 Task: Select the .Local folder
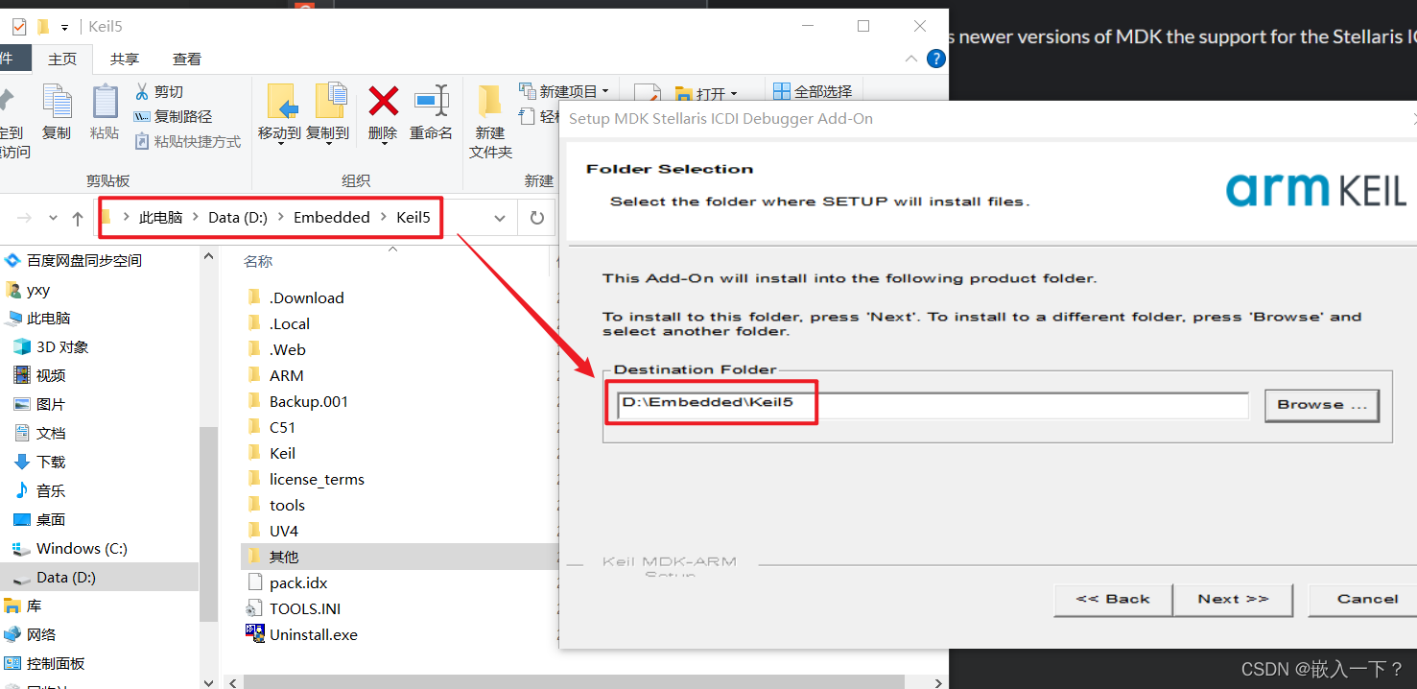tap(289, 323)
